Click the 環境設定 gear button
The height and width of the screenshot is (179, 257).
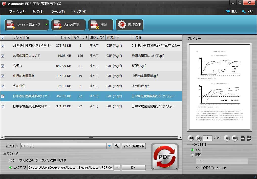(x=130, y=25)
